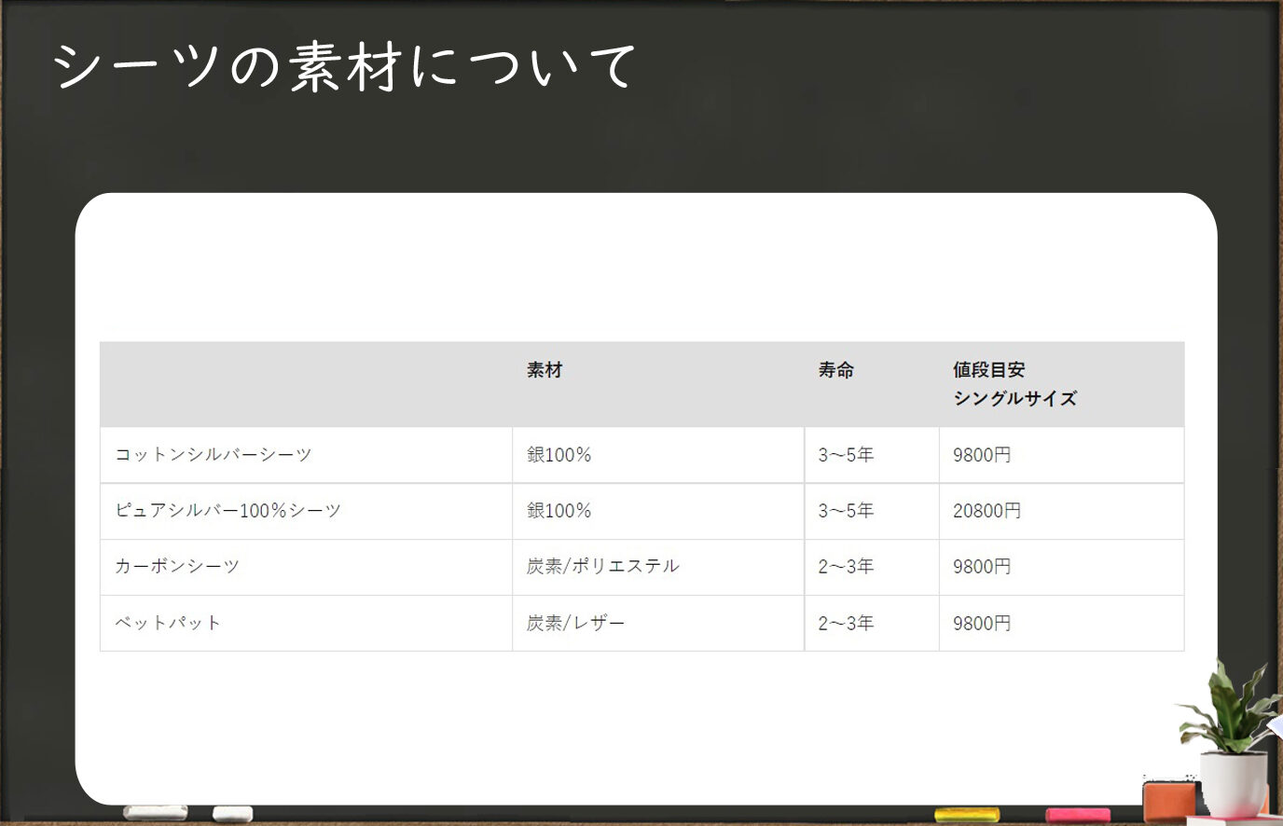
Task: Select the yellow chalk piece
Action: (966, 814)
